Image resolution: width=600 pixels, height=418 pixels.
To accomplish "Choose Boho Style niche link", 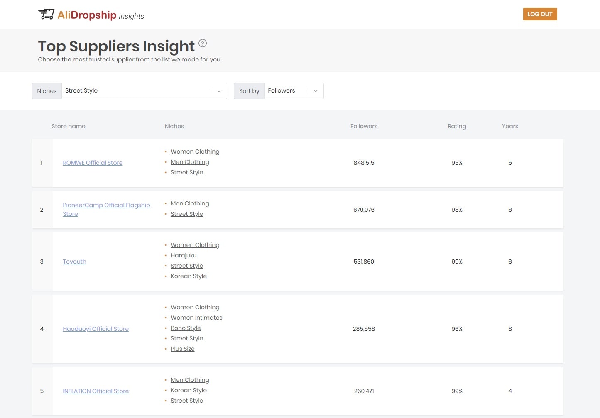I will (x=186, y=328).
